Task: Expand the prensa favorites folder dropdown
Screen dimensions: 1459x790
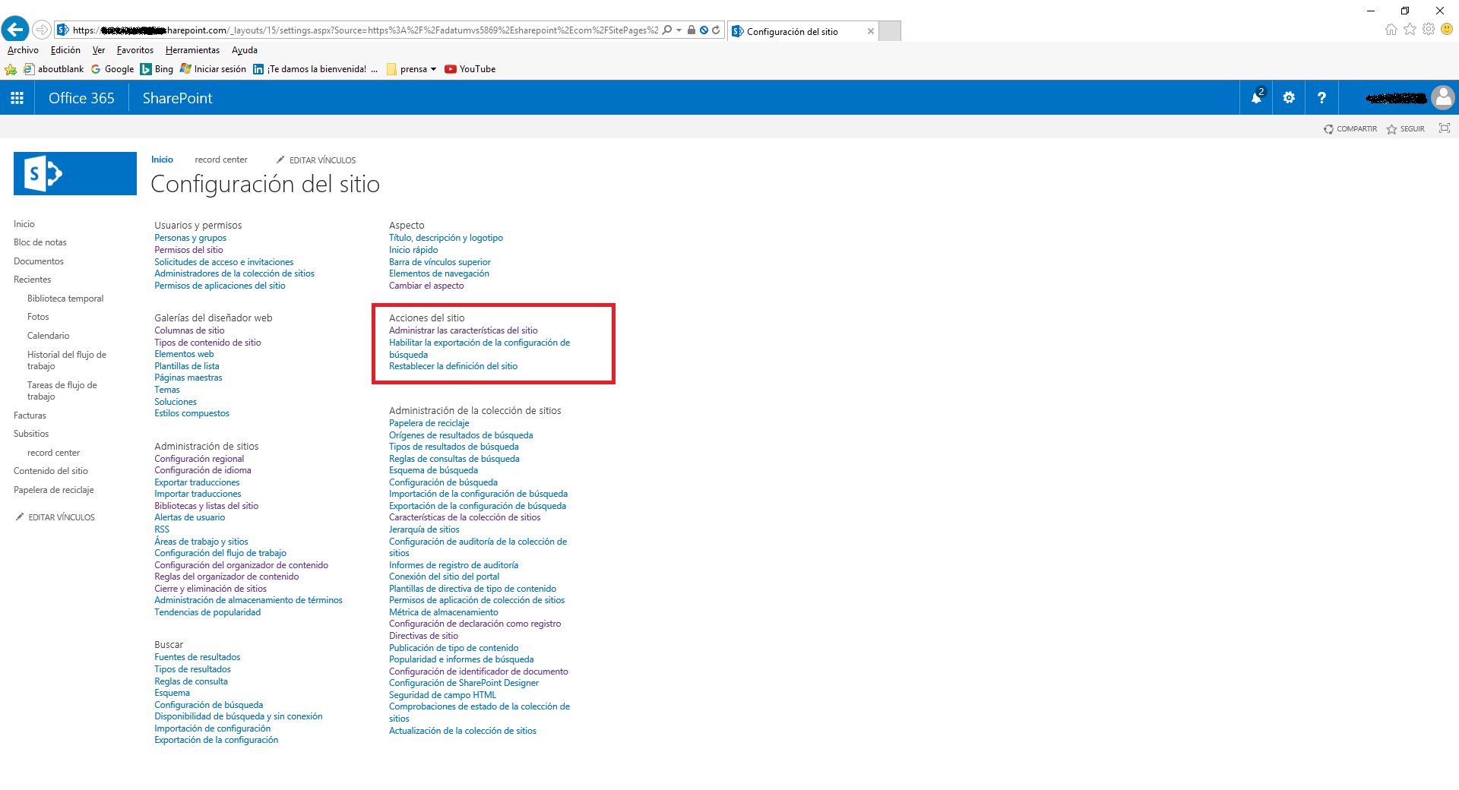Action: [x=433, y=69]
